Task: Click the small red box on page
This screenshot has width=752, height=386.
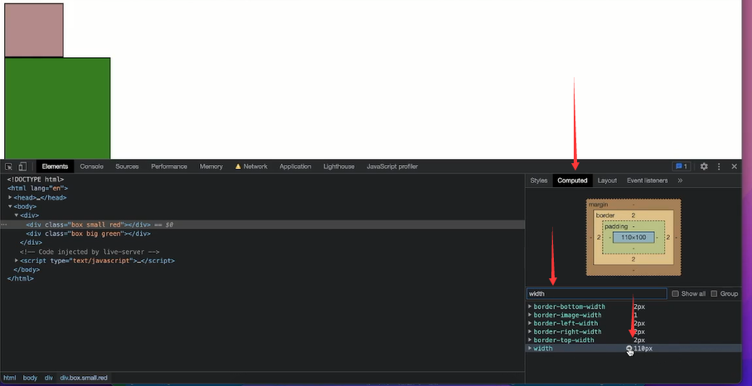Action: 33,30
